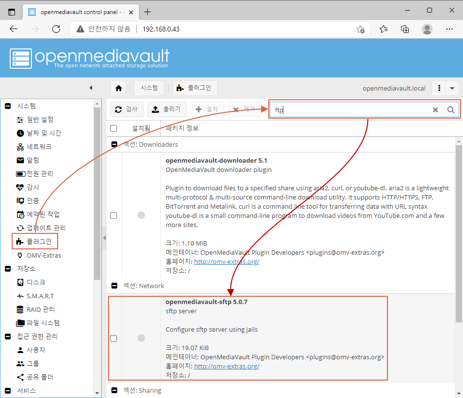Open omv-extras.org link under sftp plugin
463x398 pixels.
pyautogui.click(x=227, y=366)
